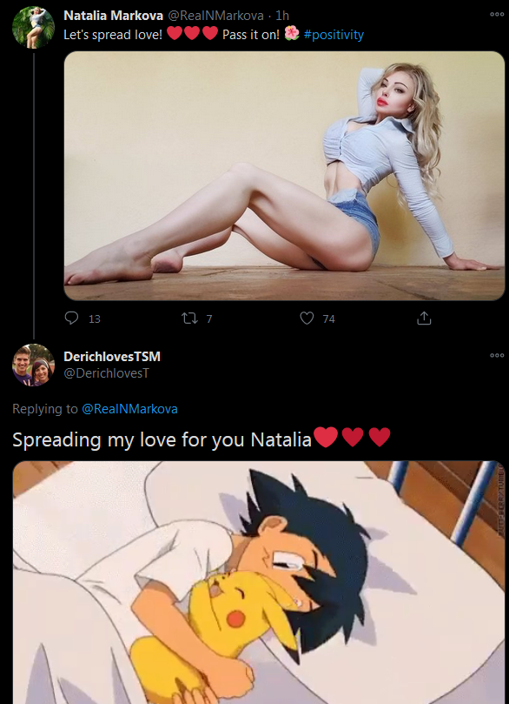Open the @RealNMarkova mention in reply line
Viewport: 509px width, 704px height.
129,409
